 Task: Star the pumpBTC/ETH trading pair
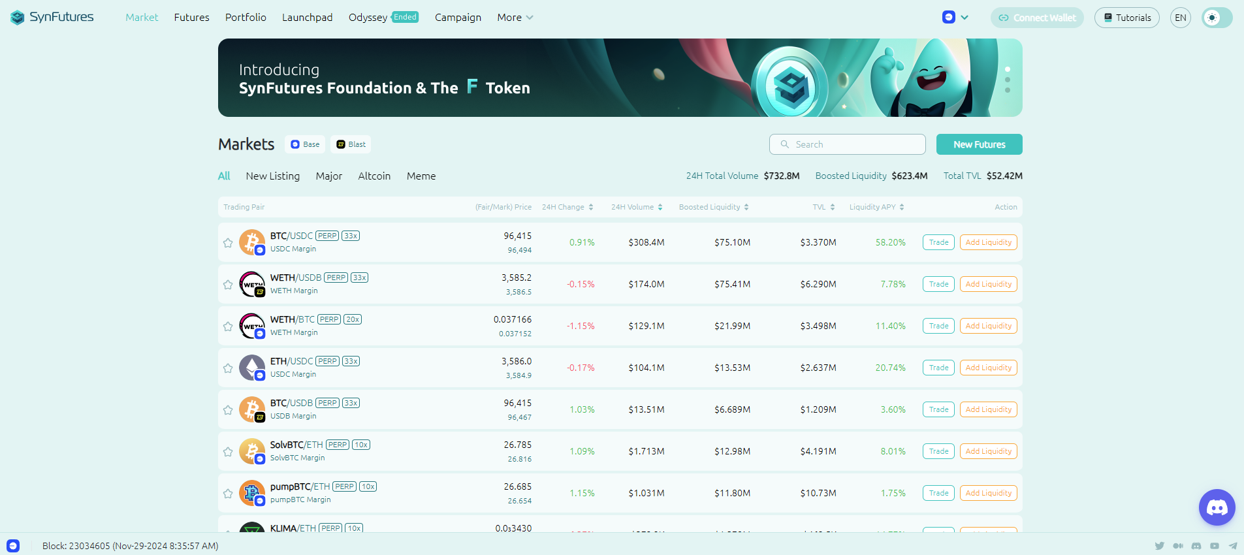click(228, 494)
